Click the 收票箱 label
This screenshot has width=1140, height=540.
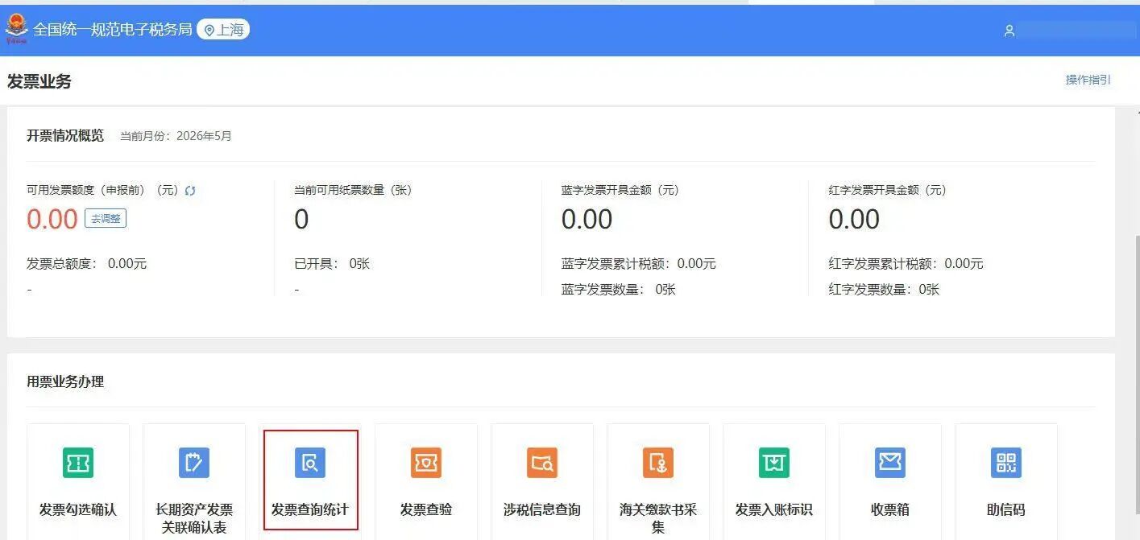(x=890, y=509)
